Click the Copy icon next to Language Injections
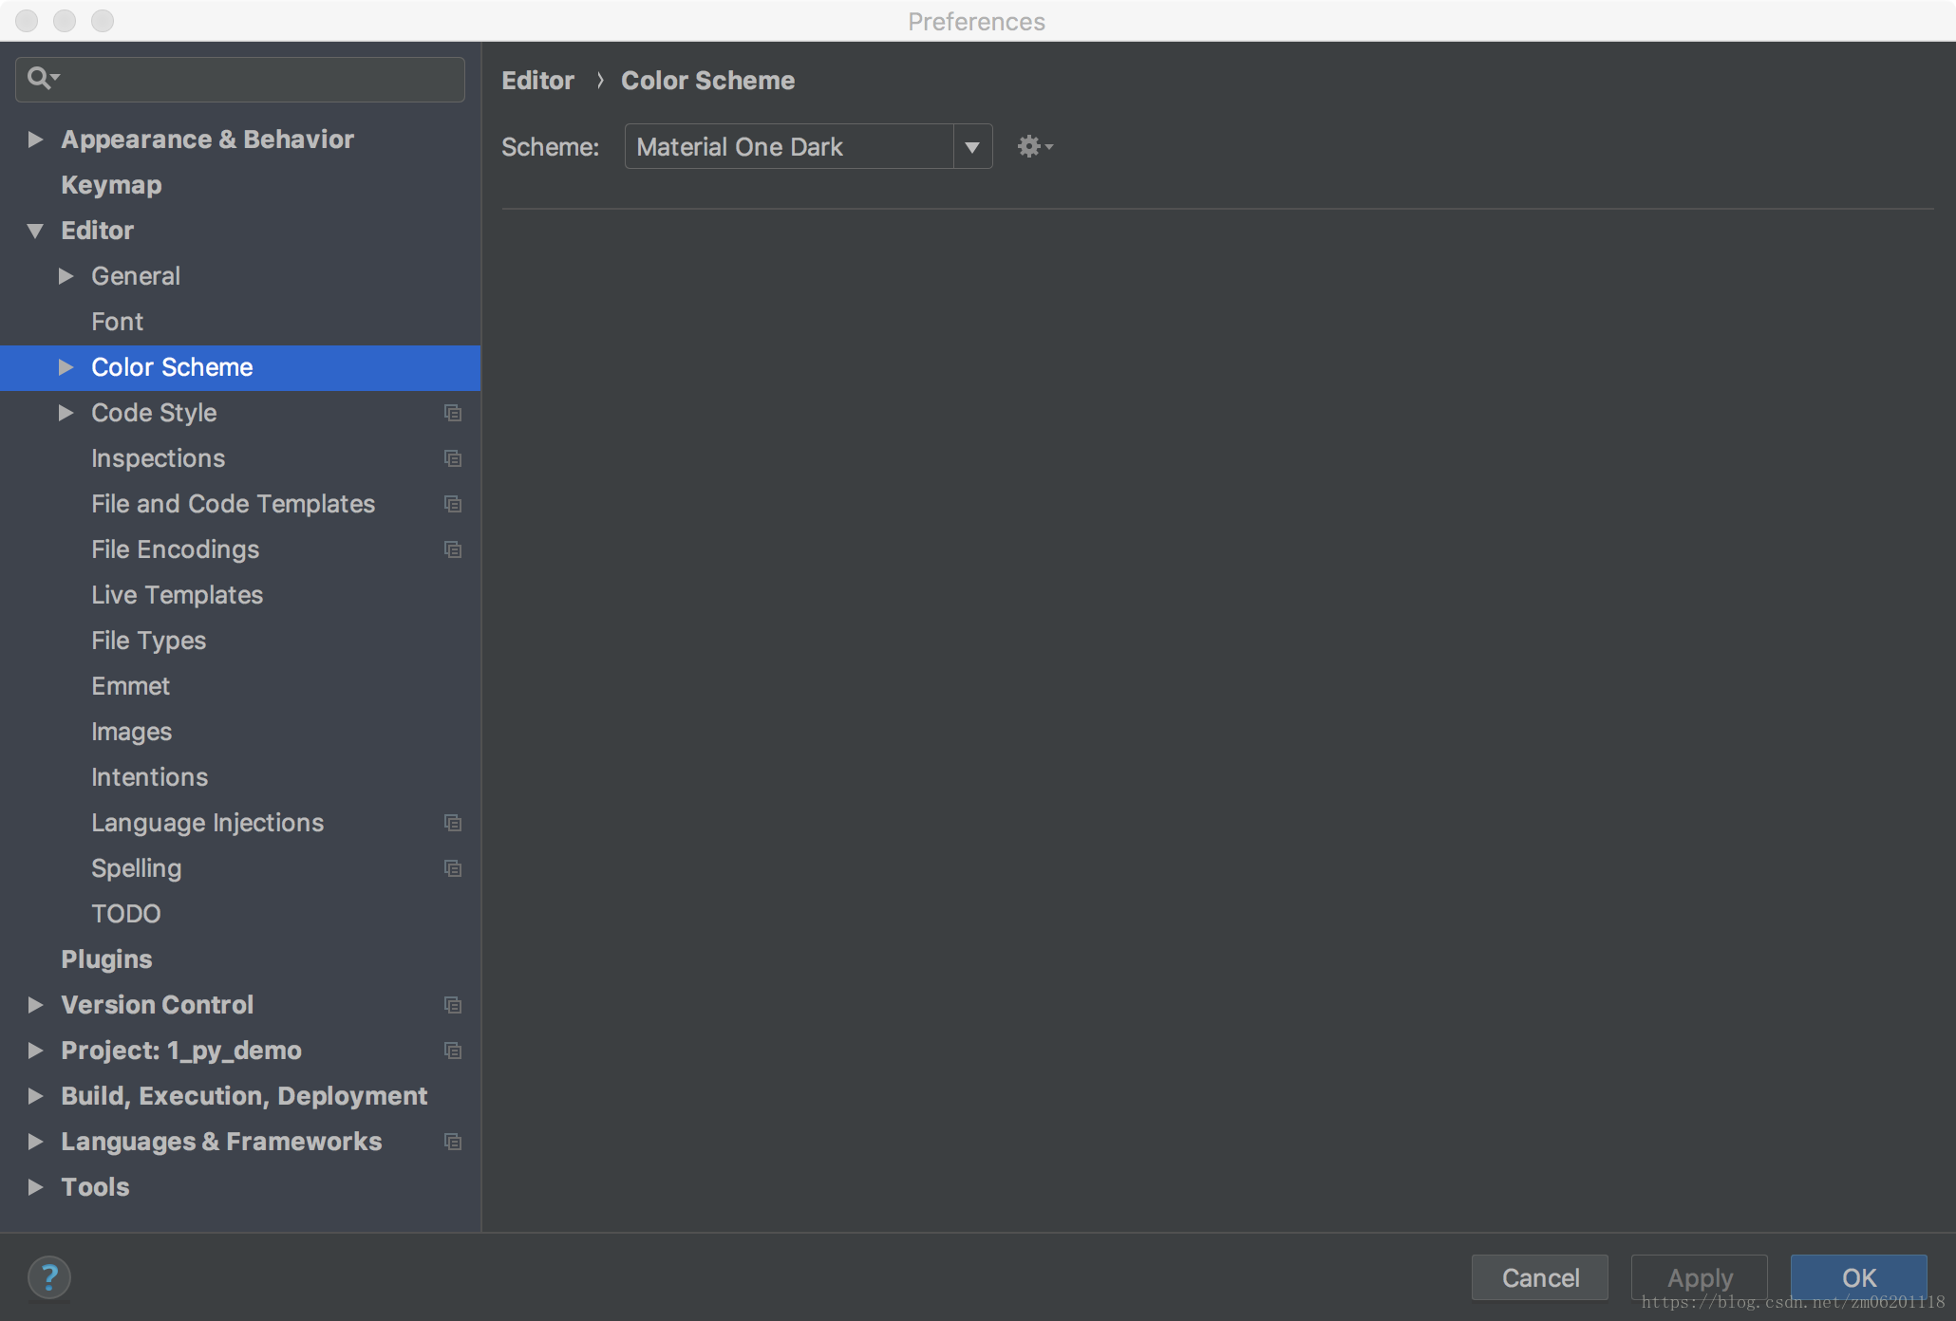This screenshot has width=1956, height=1321. point(453,823)
